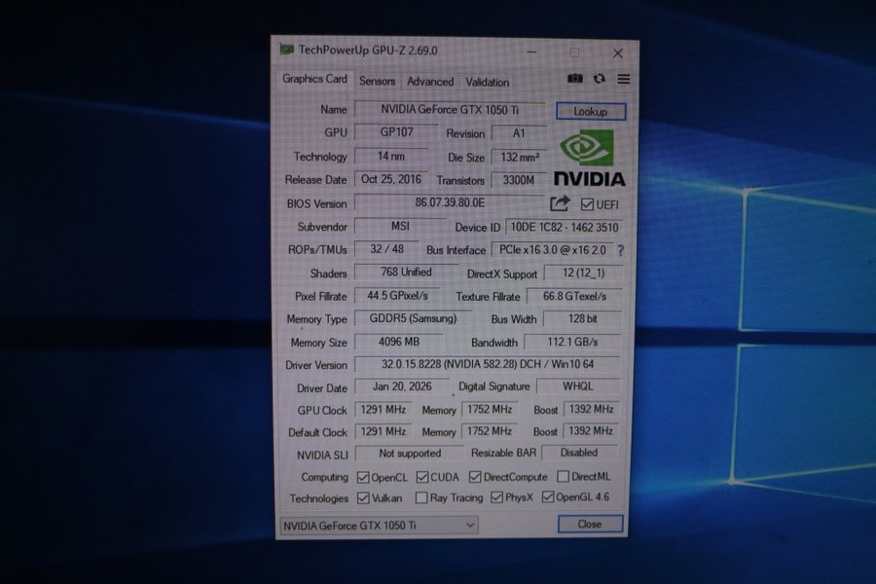Screen dimensions: 876x584
Task: Switch to the Sensors tab
Action: (x=377, y=82)
